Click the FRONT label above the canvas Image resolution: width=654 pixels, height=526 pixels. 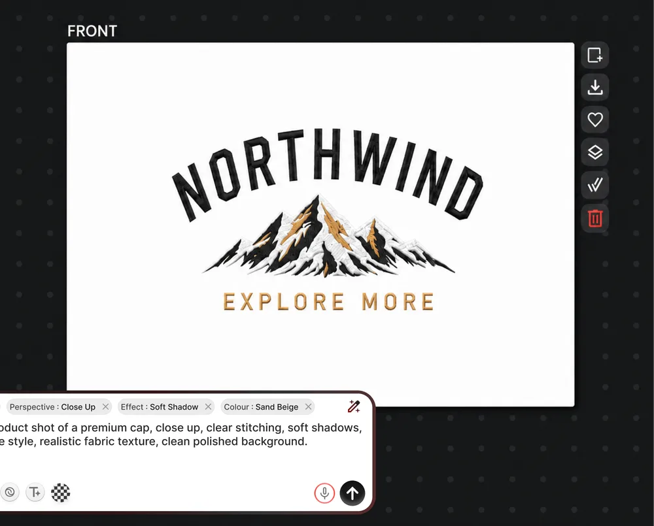tap(92, 31)
